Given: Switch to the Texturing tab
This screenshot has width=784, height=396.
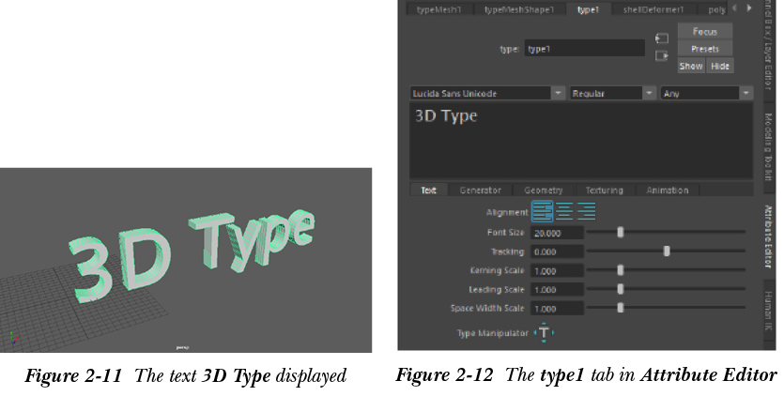Looking at the screenshot, I should (604, 190).
